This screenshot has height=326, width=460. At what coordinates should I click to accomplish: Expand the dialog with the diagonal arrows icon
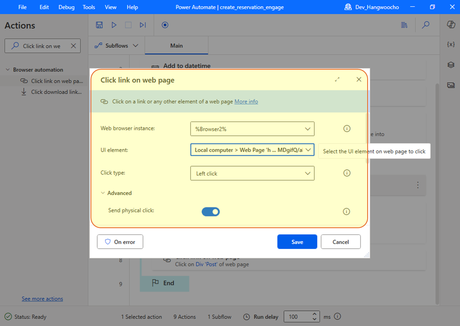click(337, 80)
